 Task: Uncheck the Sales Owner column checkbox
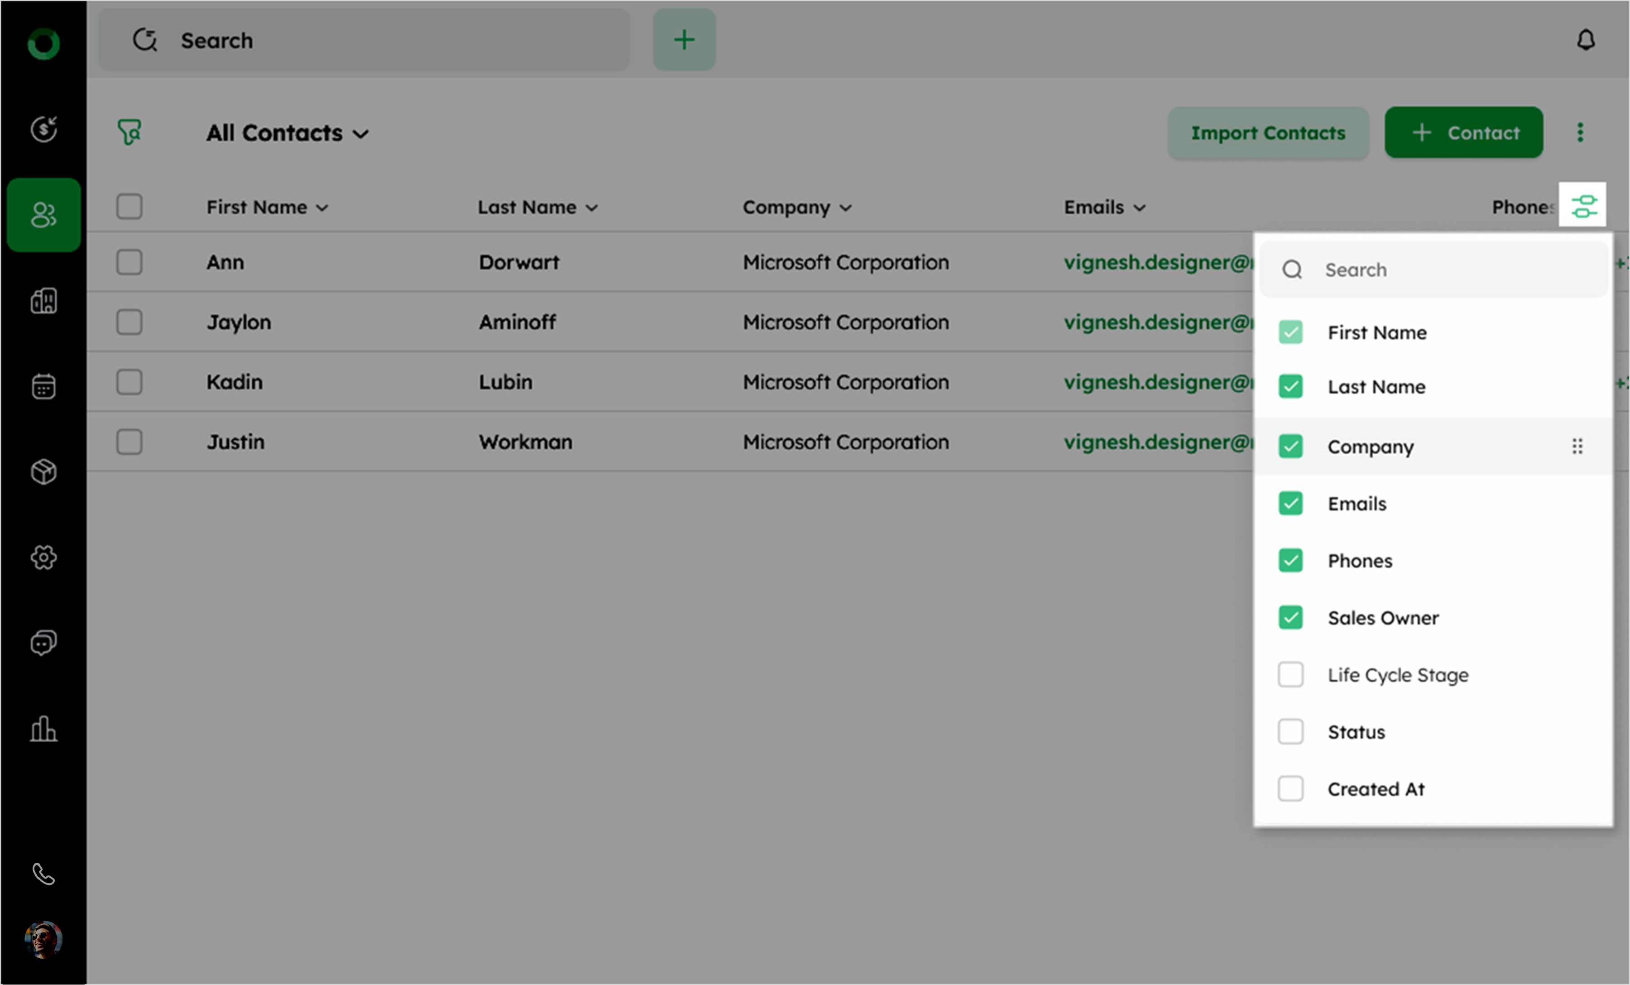pos(1290,618)
